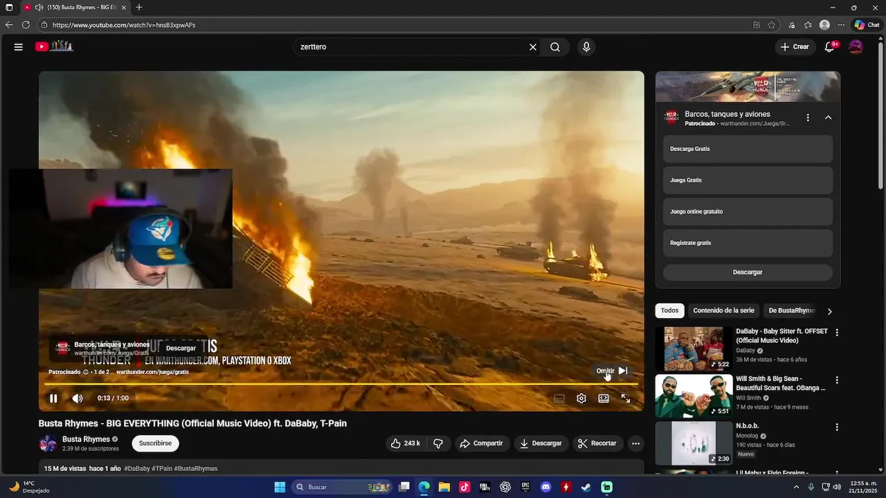The width and height of the screenshot is (886, 498).
Task: Open the N.b.o.b. video title
Action: point(747,426)
